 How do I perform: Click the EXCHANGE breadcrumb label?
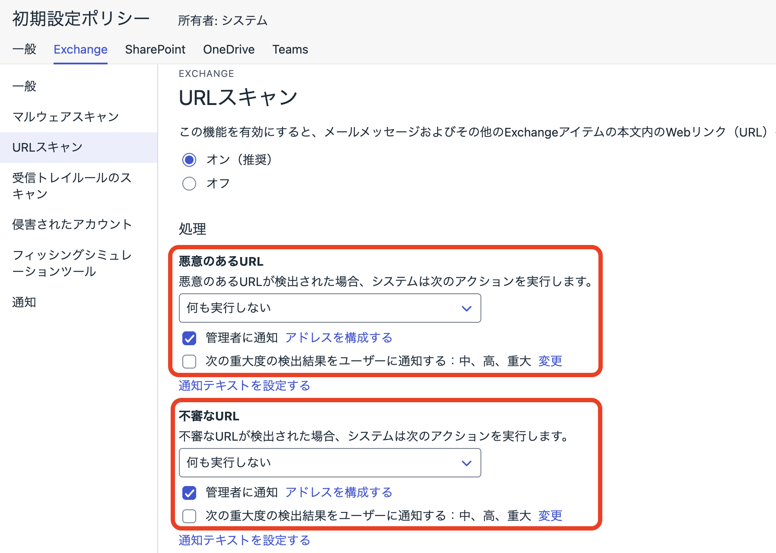pos(206,74)
